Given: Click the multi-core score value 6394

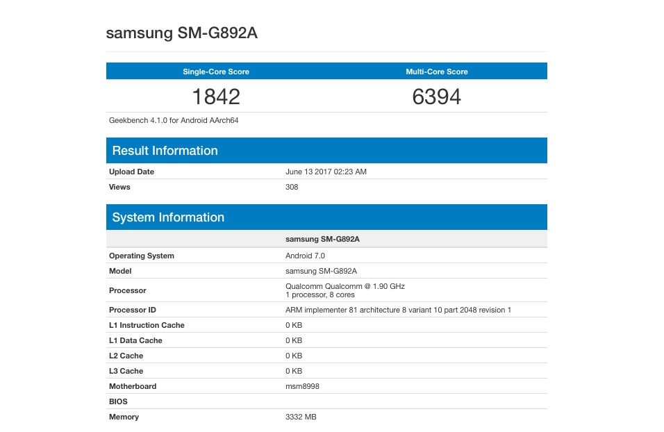Looking at the screenshot, I should (x=437, y=97).
